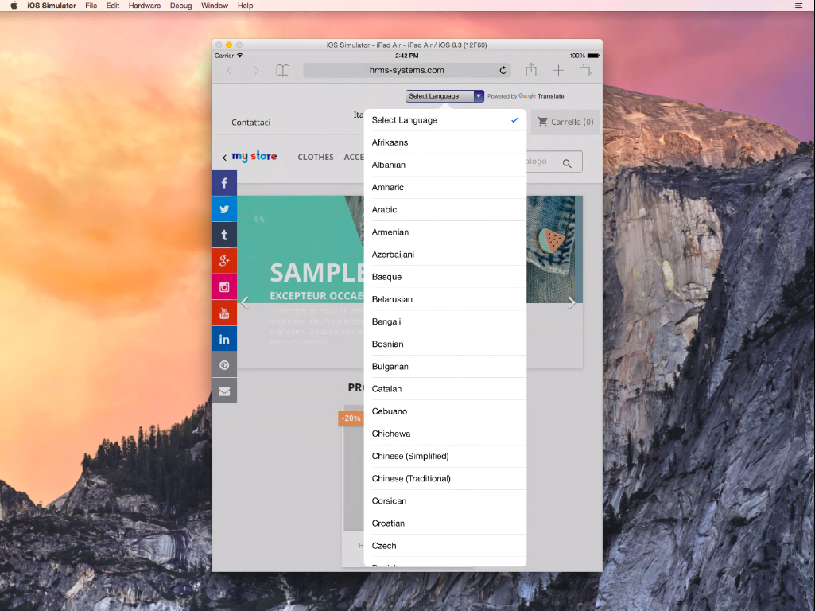Click the search magnifier icon

click(x=567, y=163)
